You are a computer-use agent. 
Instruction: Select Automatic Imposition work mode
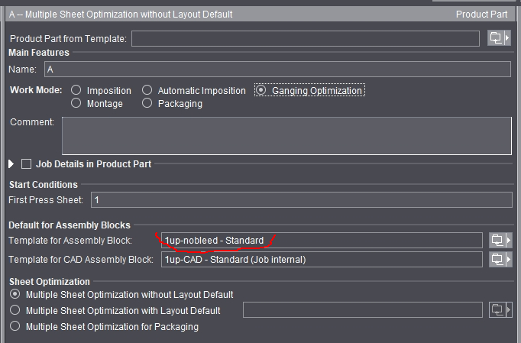(147, 90)
